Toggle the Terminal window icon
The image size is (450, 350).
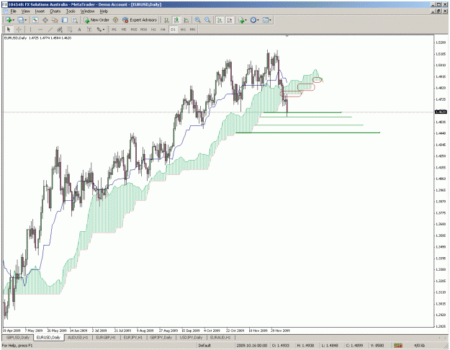point(65,20)
